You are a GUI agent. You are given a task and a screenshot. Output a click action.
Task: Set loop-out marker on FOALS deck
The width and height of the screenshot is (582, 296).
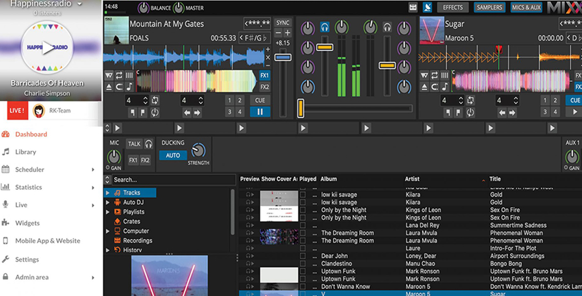(x=144, y=112)
